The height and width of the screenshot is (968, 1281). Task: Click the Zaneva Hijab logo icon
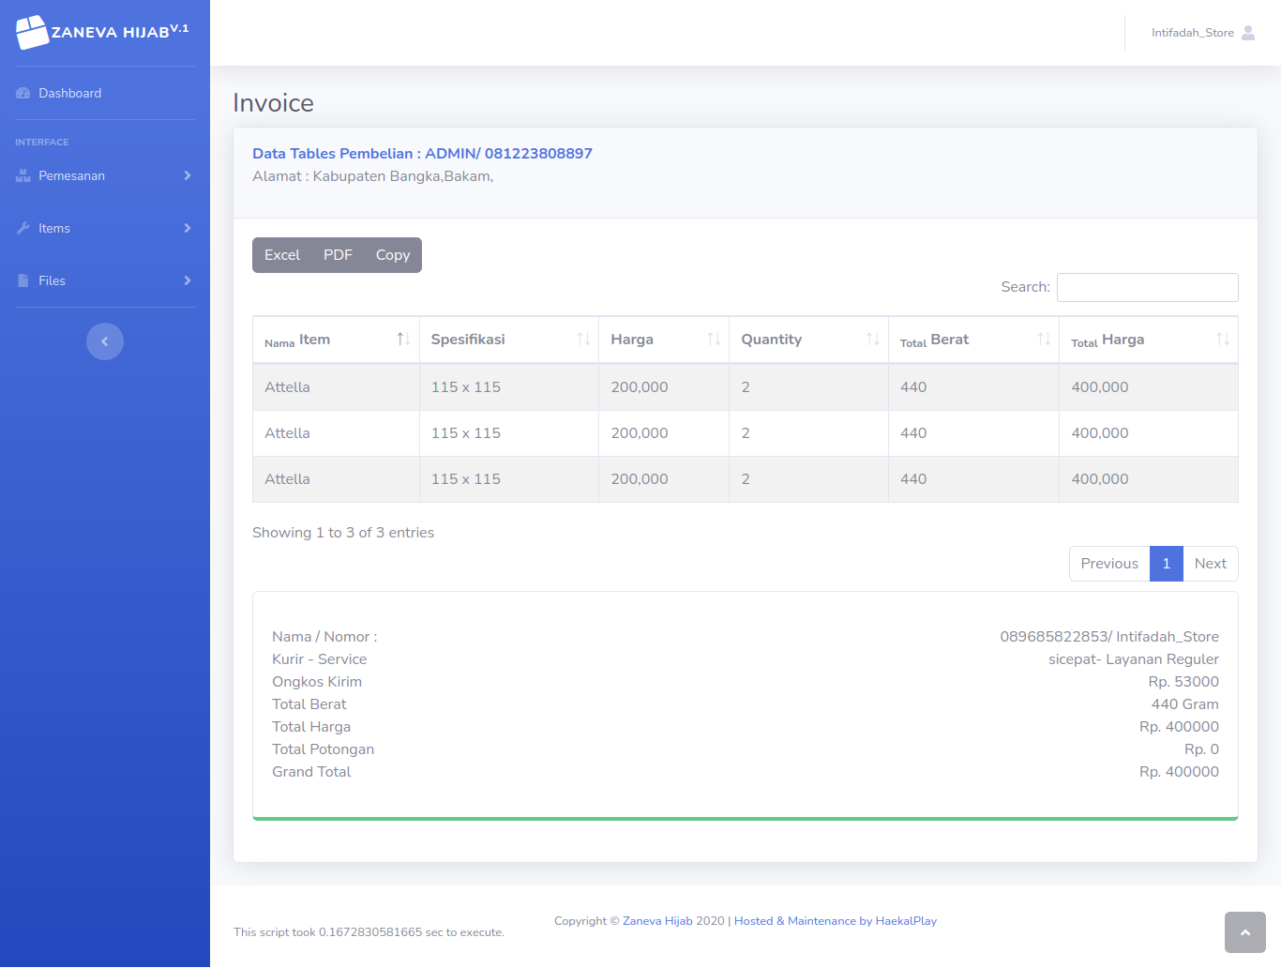pyautogui.click(x=32, y=32)
